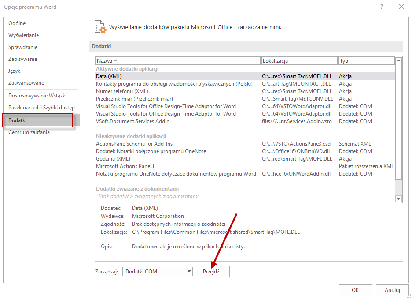Select Pasek narzędzi Szybki dostęp
Image resolution: width=412 pixels, height=299 pixels.
tap(41, 108)
